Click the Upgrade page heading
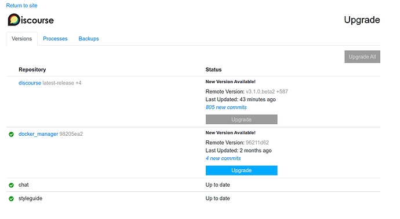 (x=362, y=20)
